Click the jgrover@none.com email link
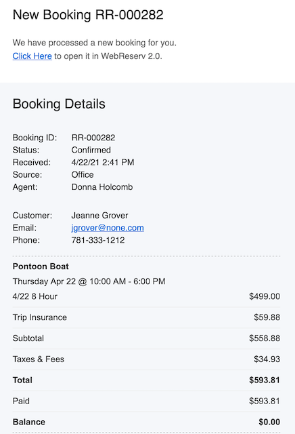The height and width of the screenshot is (434, 295). pos(108,228)
